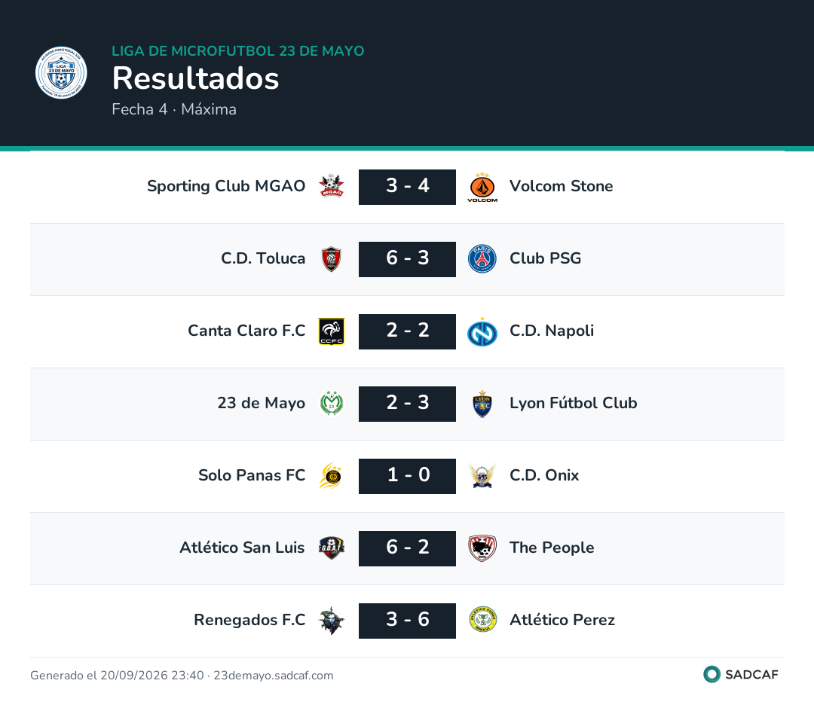Select the Canta Claro F.C rooster badge
This screenshot has width=814, height=714.
point(331,331)
